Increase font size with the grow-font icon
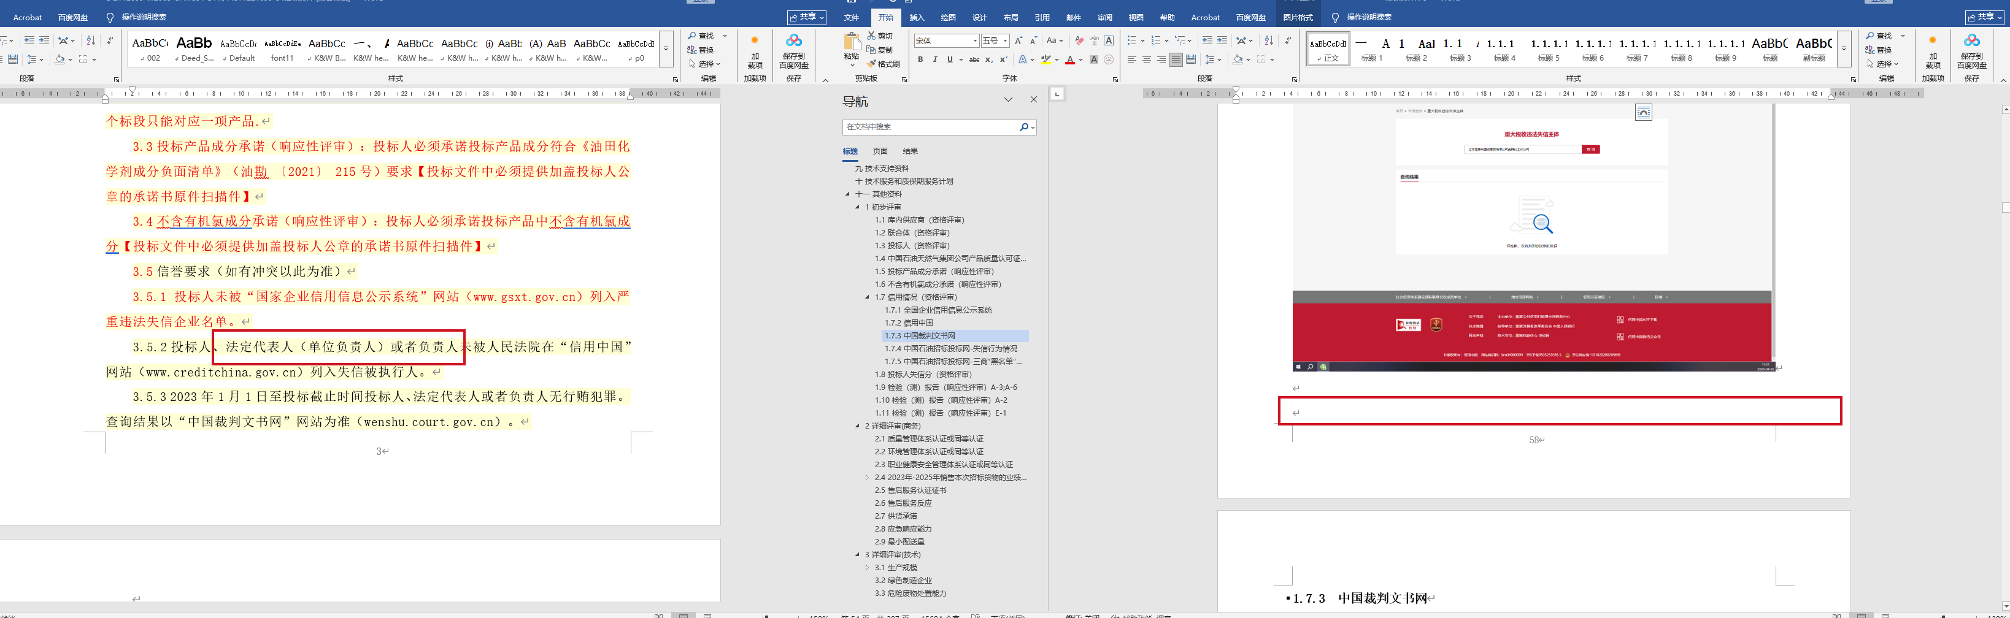 click(1018, 40)
